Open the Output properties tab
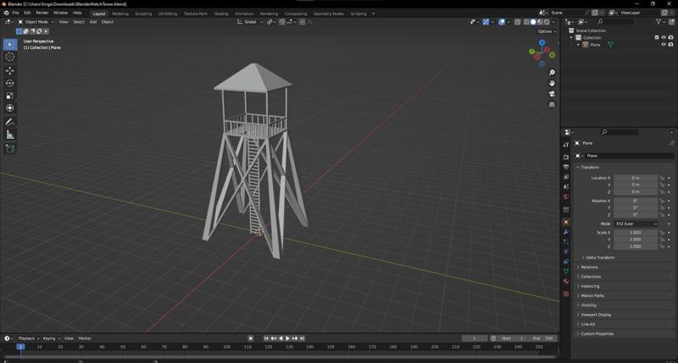The height and width of the screenshot is (363, 678). tap(566, 167)
